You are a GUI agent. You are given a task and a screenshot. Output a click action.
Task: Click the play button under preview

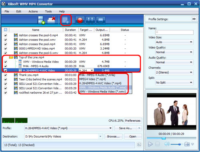150,144
